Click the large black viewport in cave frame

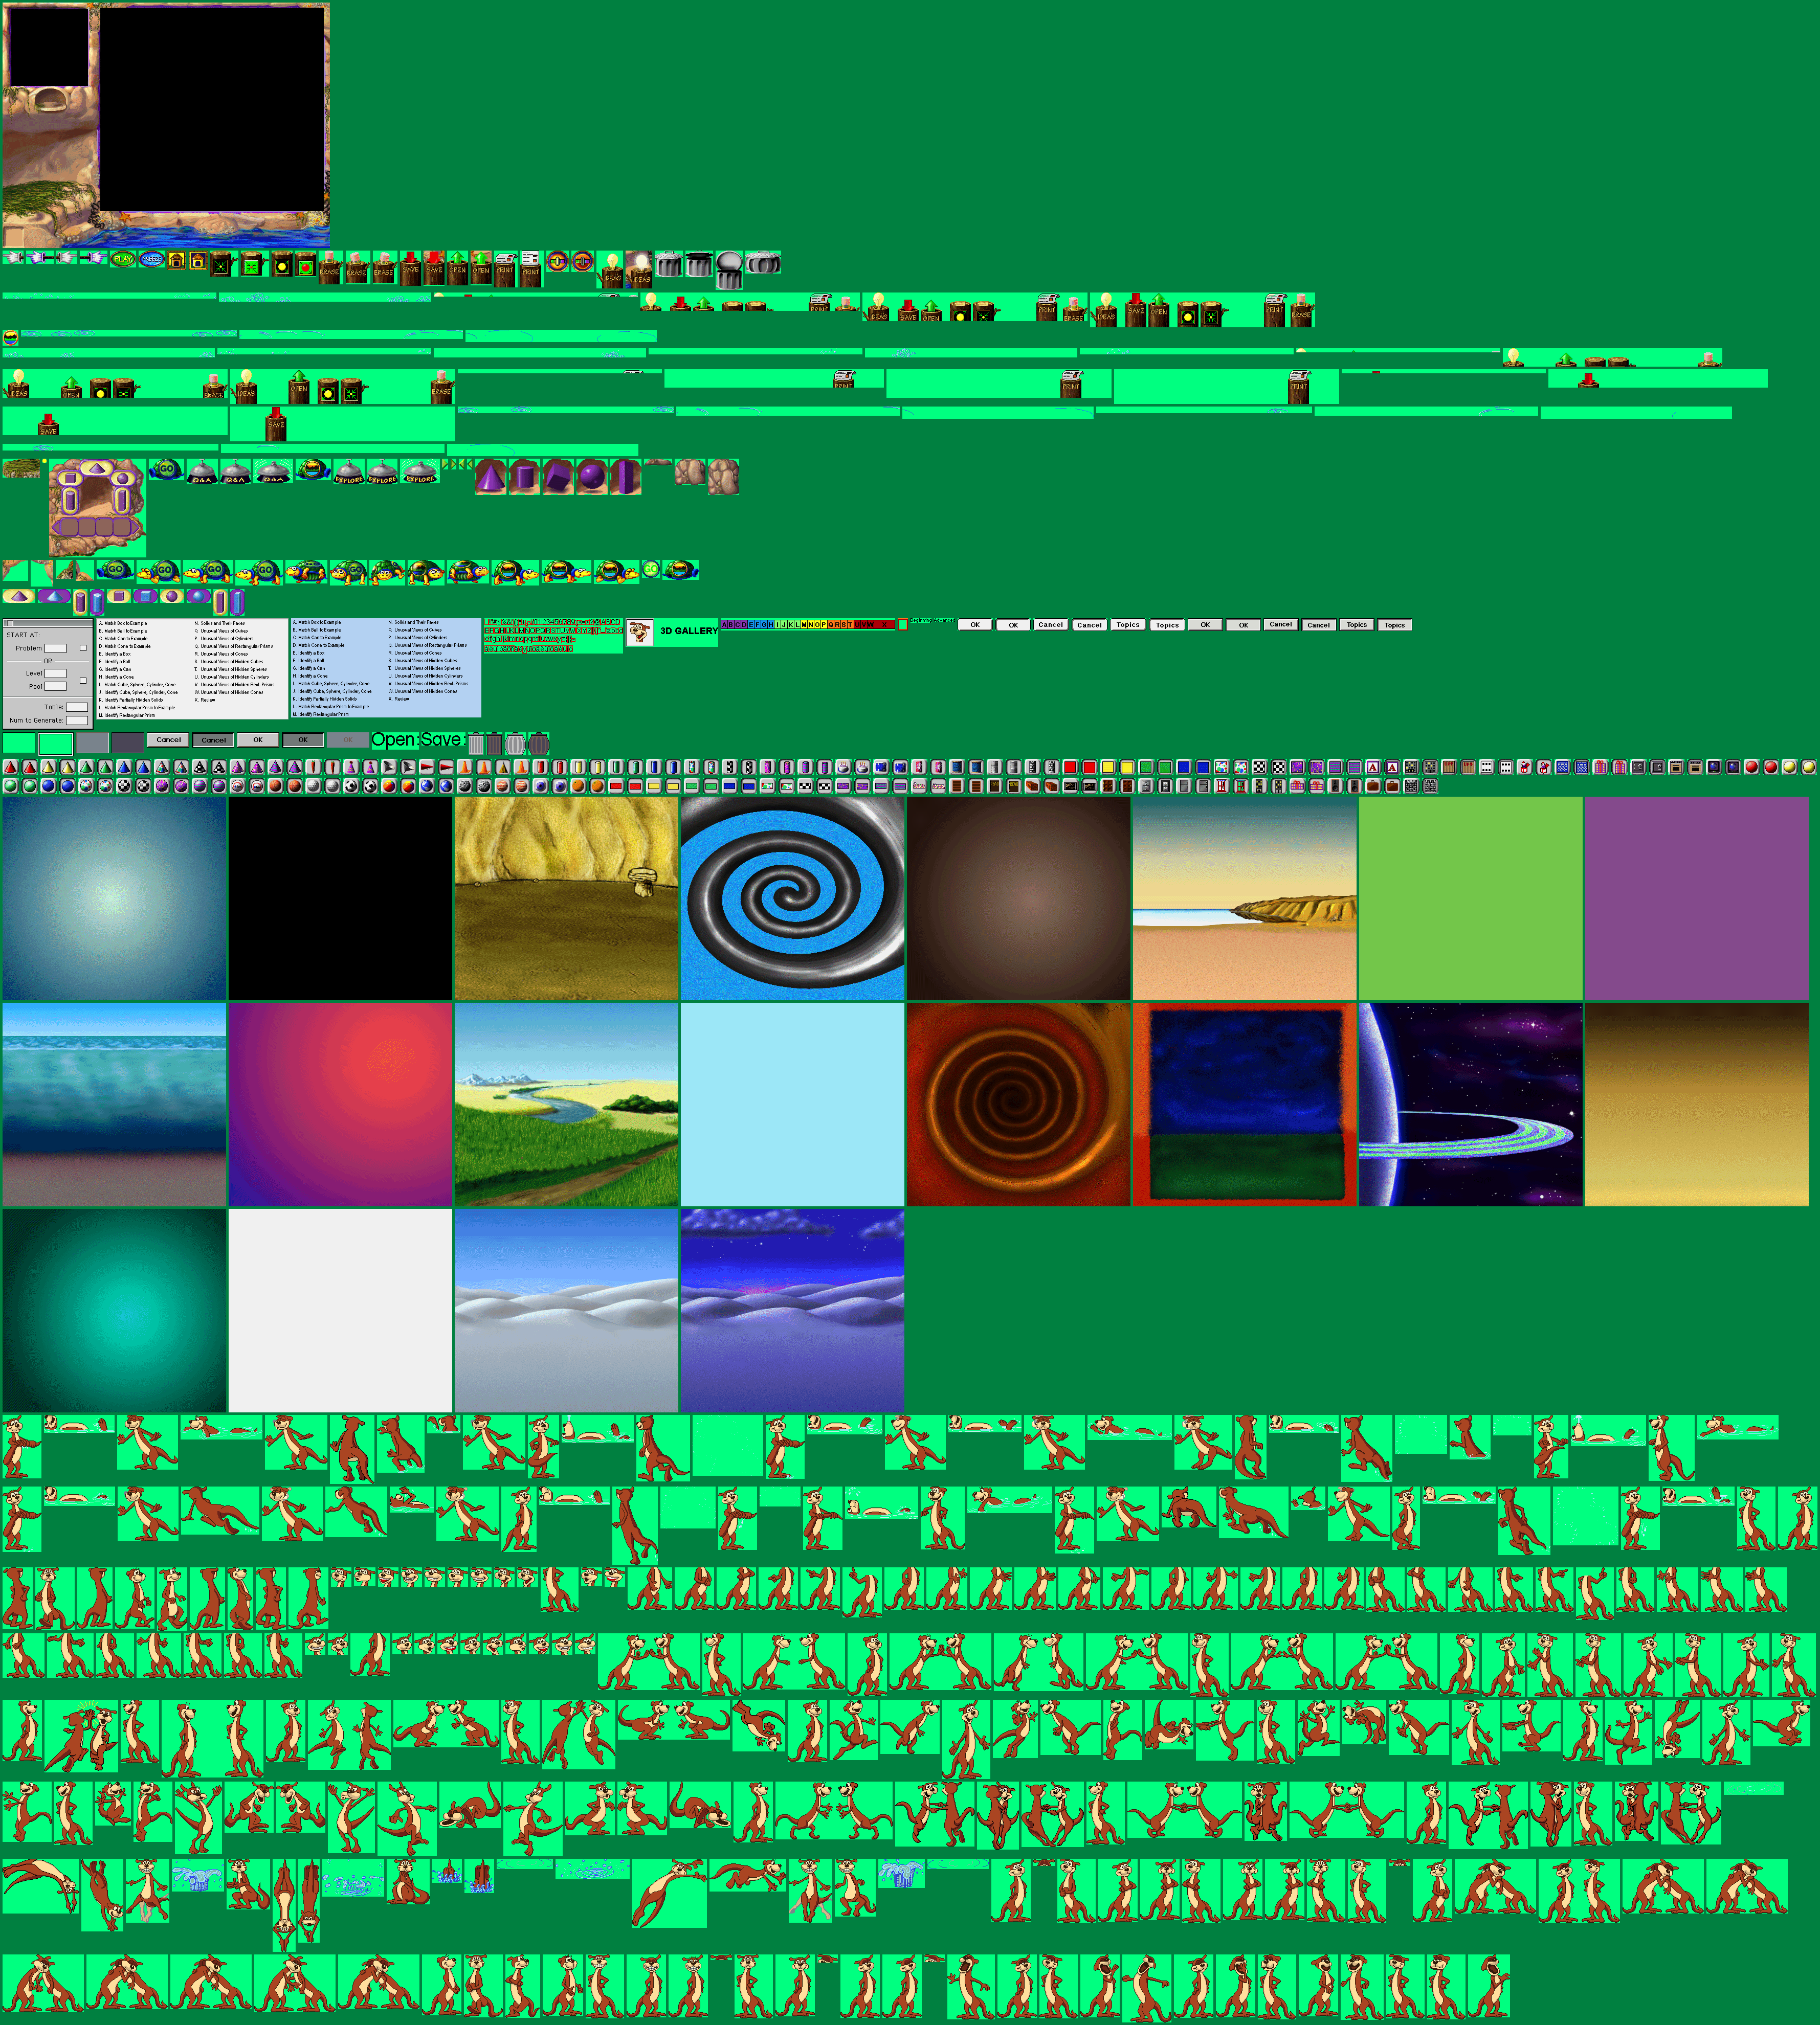211,109
